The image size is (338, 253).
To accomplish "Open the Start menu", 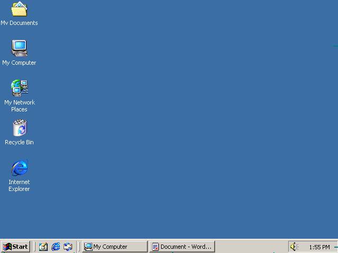I will click(15, 247).
